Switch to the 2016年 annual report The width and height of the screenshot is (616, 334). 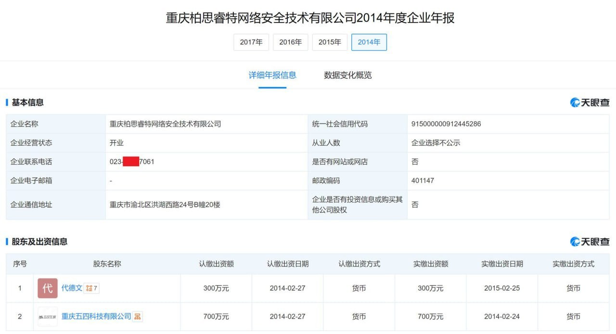click(290, 42)
